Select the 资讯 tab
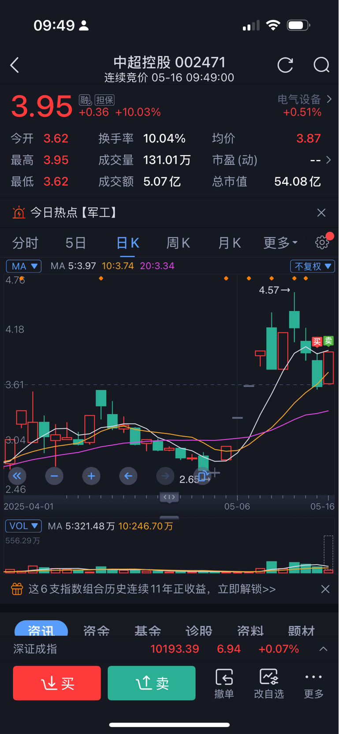The image size is (339, 734). pyautogui.click(x=41, y=629)
